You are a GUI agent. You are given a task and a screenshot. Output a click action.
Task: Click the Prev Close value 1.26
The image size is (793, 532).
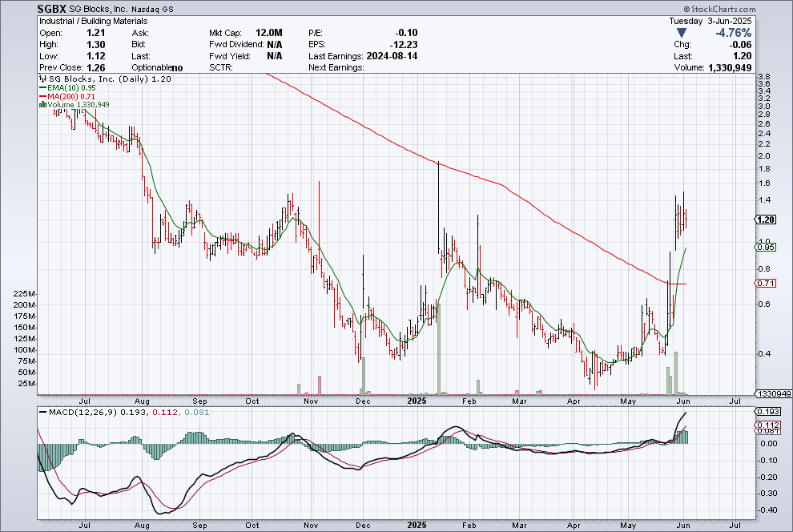(95, 68)
